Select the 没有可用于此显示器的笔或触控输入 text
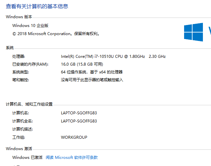This screenshot has height=166, width=211. (x=92, y=80)
